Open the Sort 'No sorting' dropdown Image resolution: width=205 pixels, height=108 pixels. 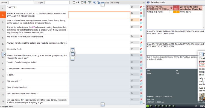coord(127,3)
